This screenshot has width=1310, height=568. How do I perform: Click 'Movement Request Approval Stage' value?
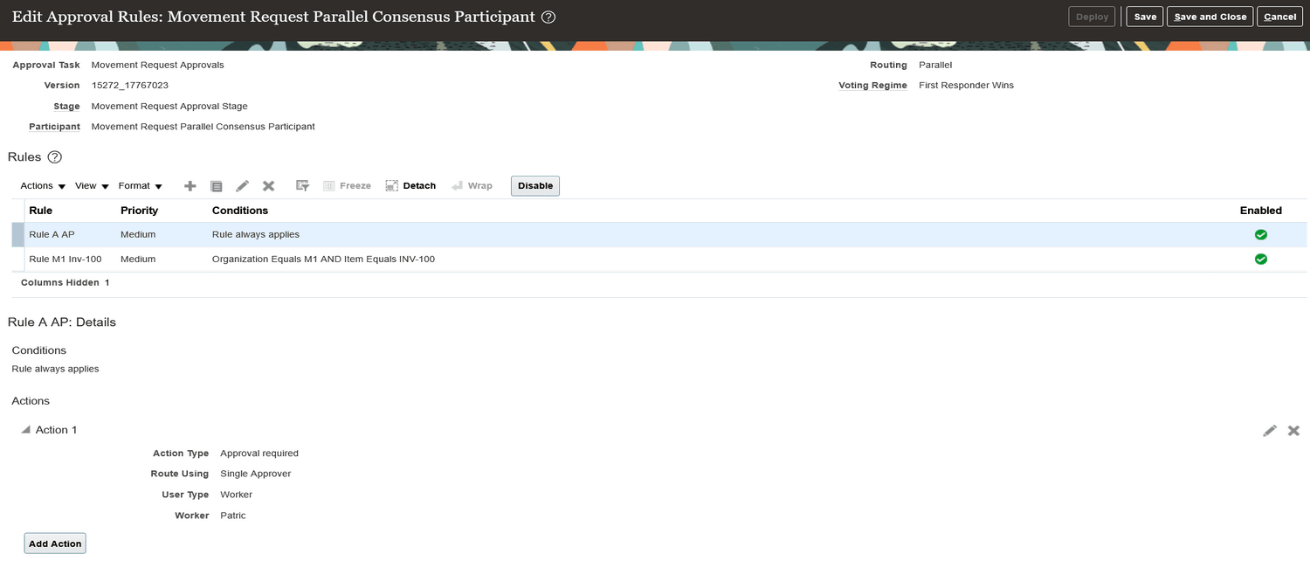coord(169,107)
